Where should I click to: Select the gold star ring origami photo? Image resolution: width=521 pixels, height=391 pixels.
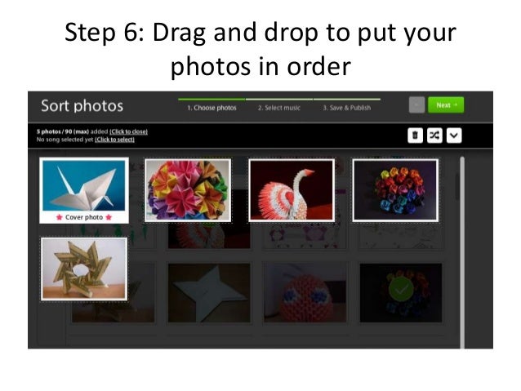coord(84,269)
